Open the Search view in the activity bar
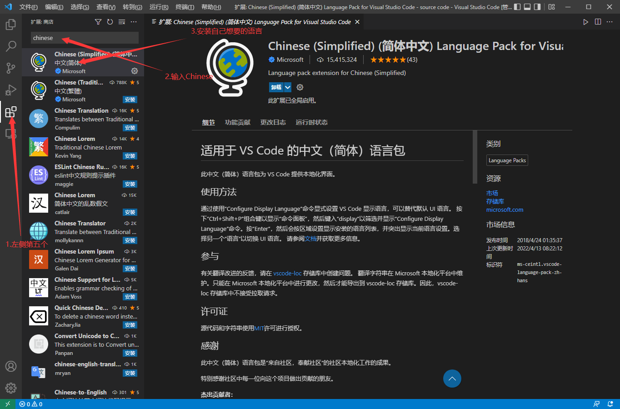Image resolution: width=620 pixels, height=409 pixels. pos(11,46)
